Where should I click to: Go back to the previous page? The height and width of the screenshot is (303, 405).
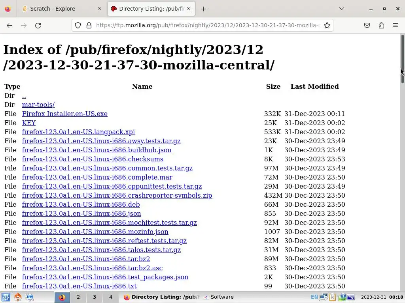[9, 25]
